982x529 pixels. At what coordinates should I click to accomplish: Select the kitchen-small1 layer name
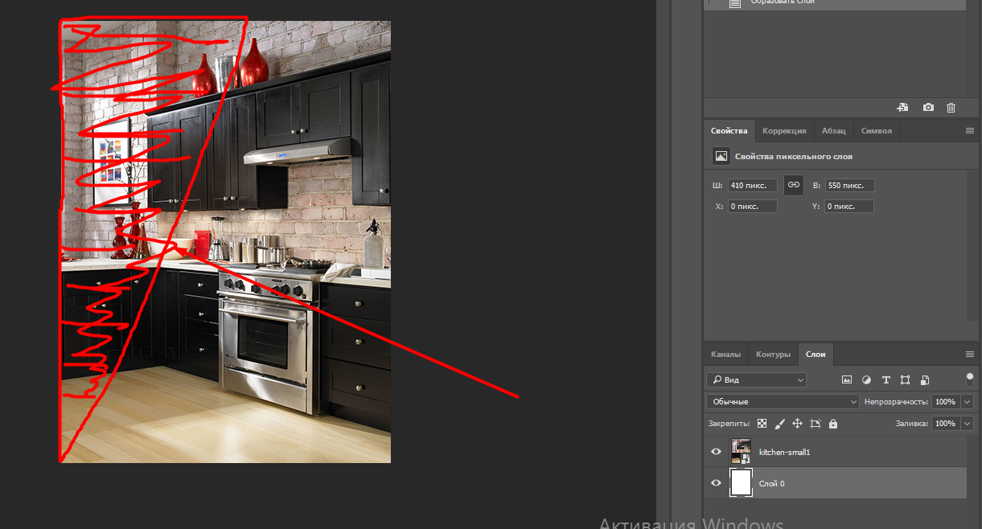[x=784, y=452]
